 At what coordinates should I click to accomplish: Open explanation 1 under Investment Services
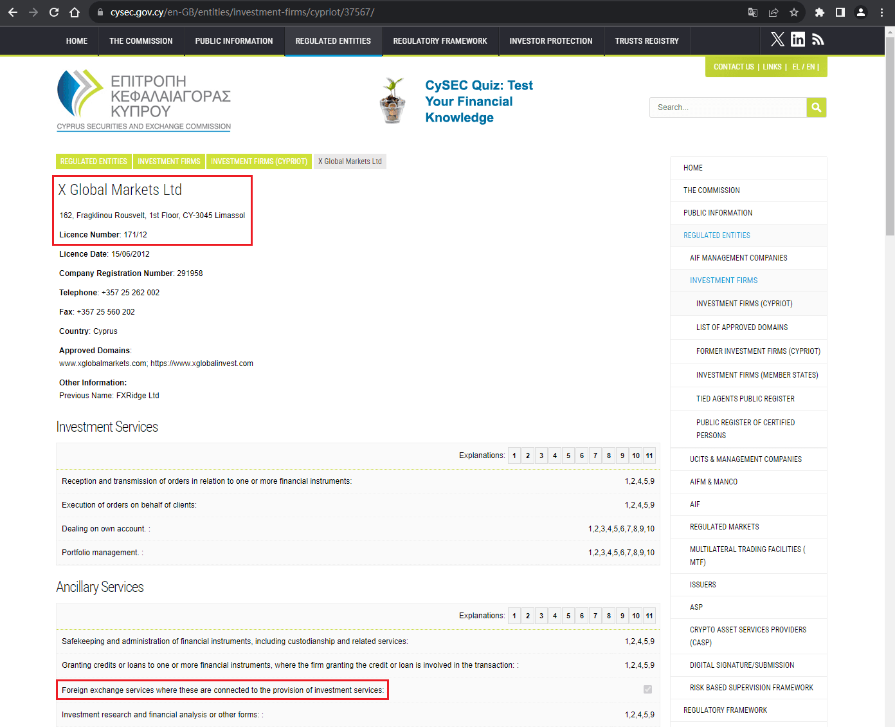514,456
